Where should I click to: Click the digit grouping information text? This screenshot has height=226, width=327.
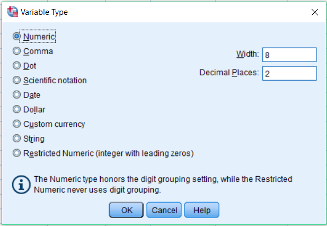tap(163, 185)
